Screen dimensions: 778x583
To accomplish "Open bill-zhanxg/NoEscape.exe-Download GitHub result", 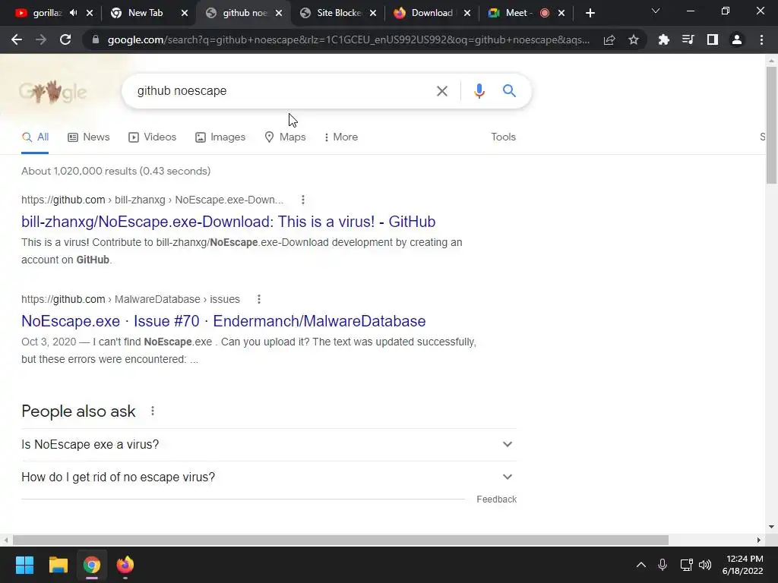I will coord(228,222).
